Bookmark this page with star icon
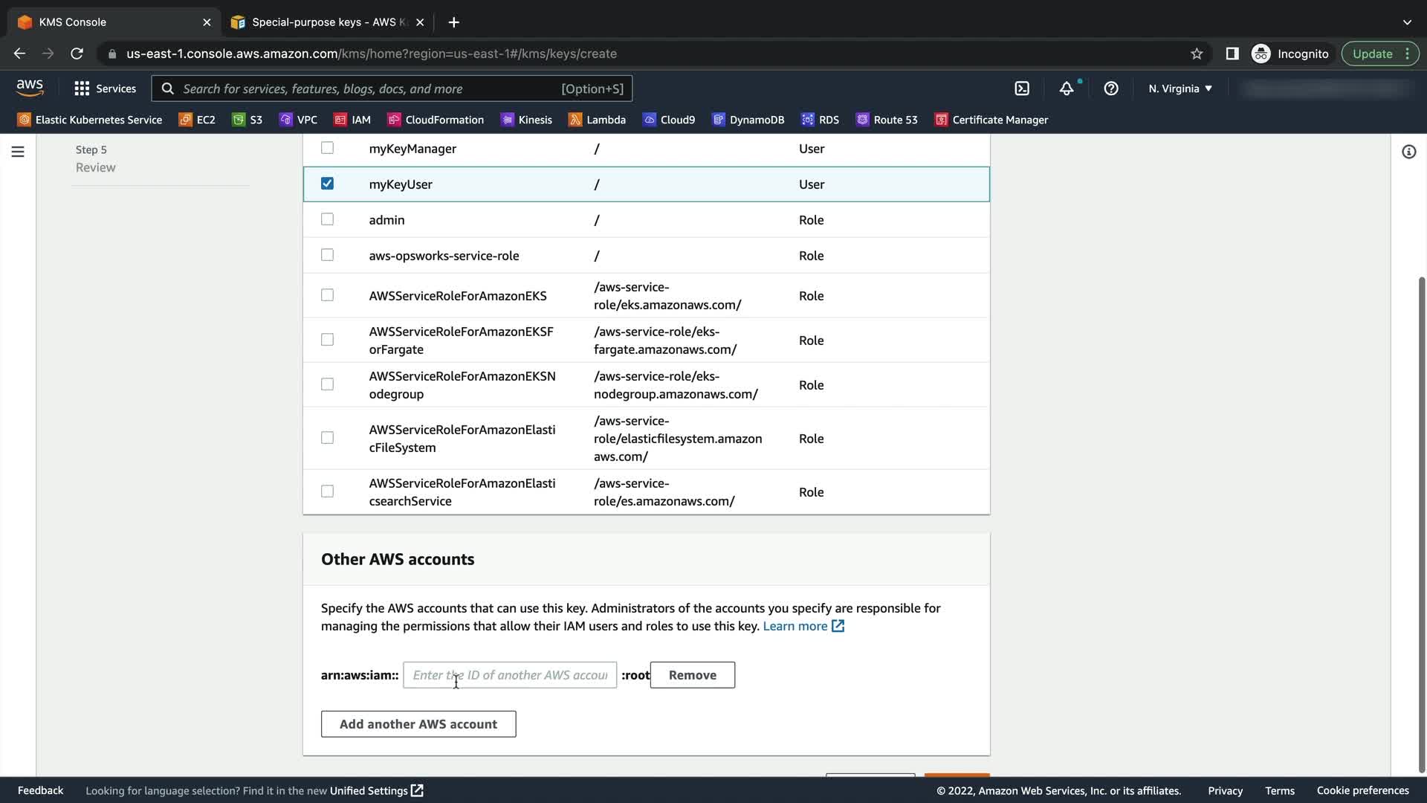This screenshot has height=803, width=1427. (x=1197, y=54)
